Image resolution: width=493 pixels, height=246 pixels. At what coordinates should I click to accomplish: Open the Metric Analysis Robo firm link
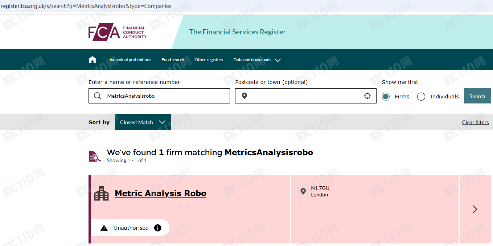(160, 194)
